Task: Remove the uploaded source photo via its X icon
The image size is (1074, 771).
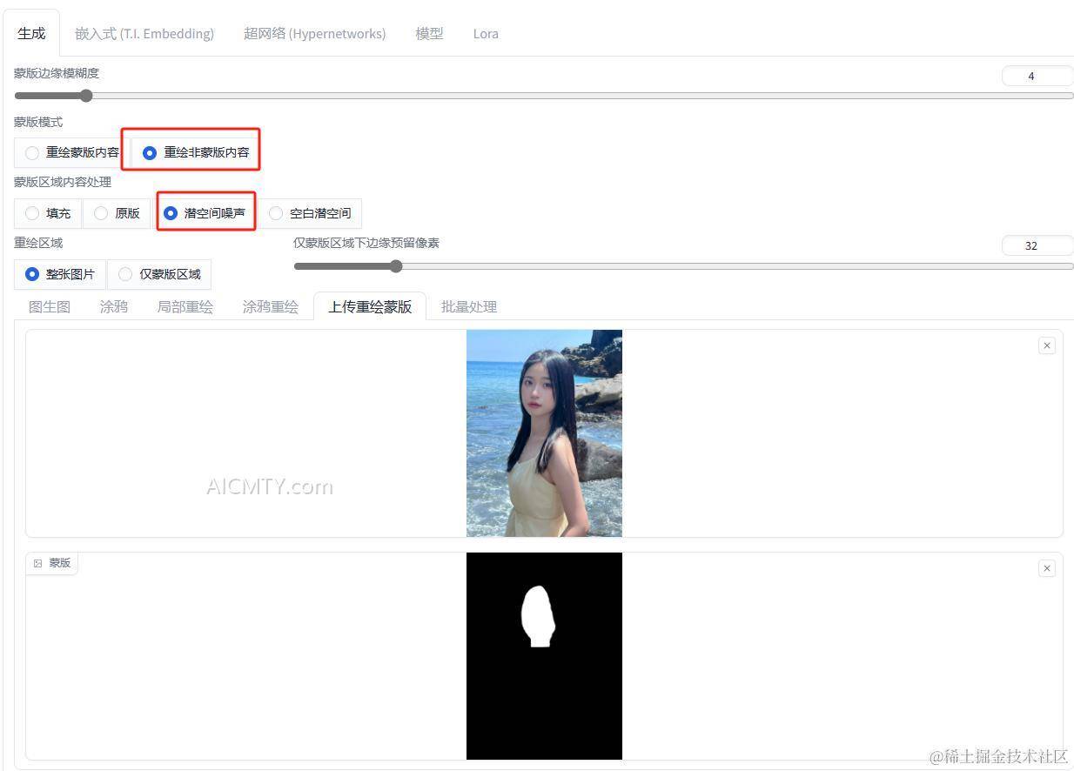Action: (1047, 345)
